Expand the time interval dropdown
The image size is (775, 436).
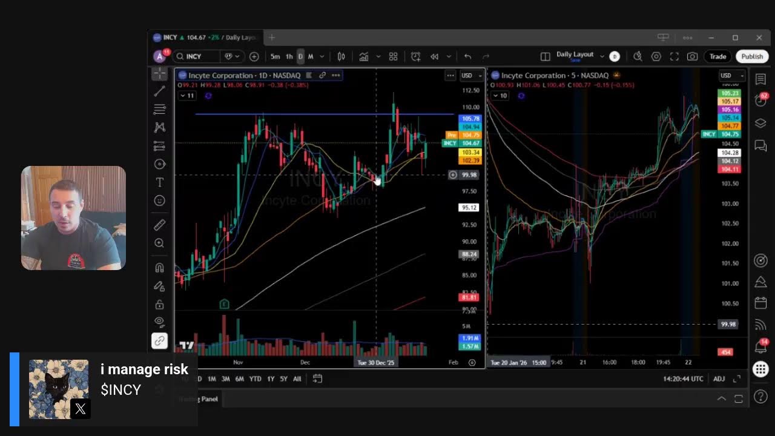322,56
